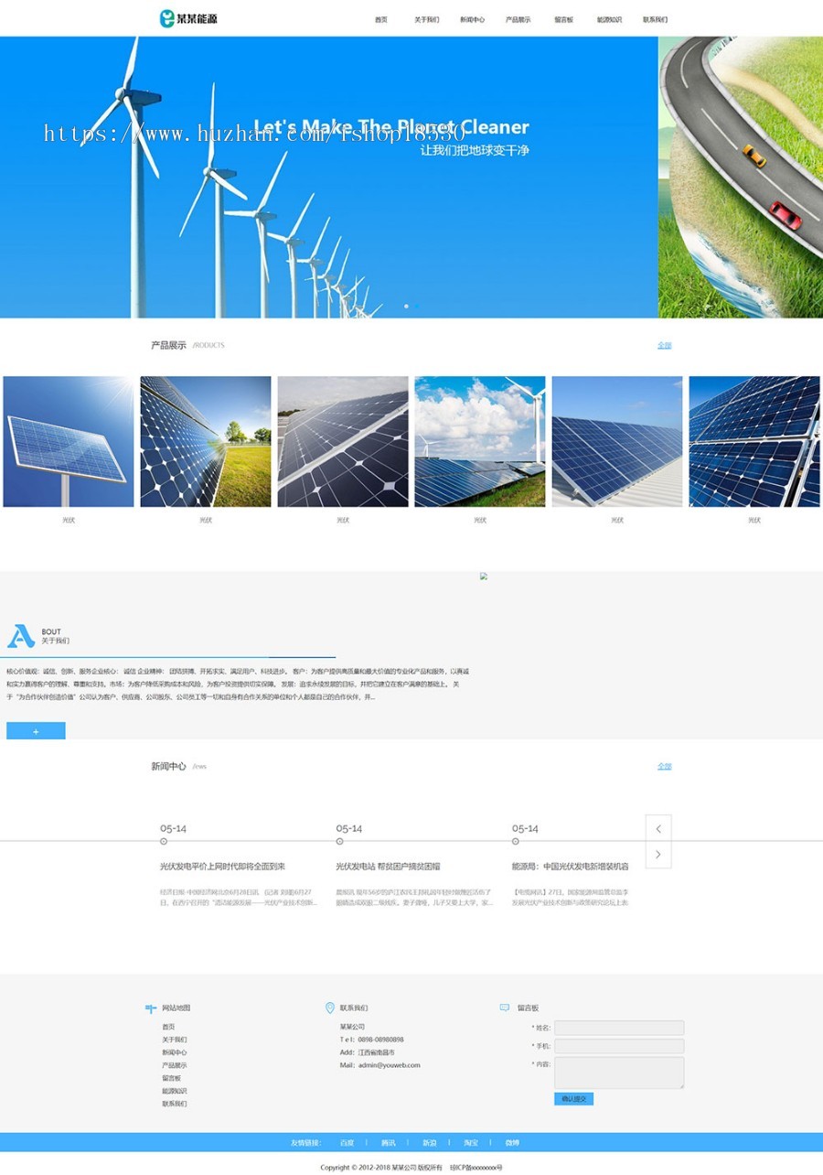Open news 光伏发电站 帮贫困户摘贫困帽
823x1175 pixels.
388,866
